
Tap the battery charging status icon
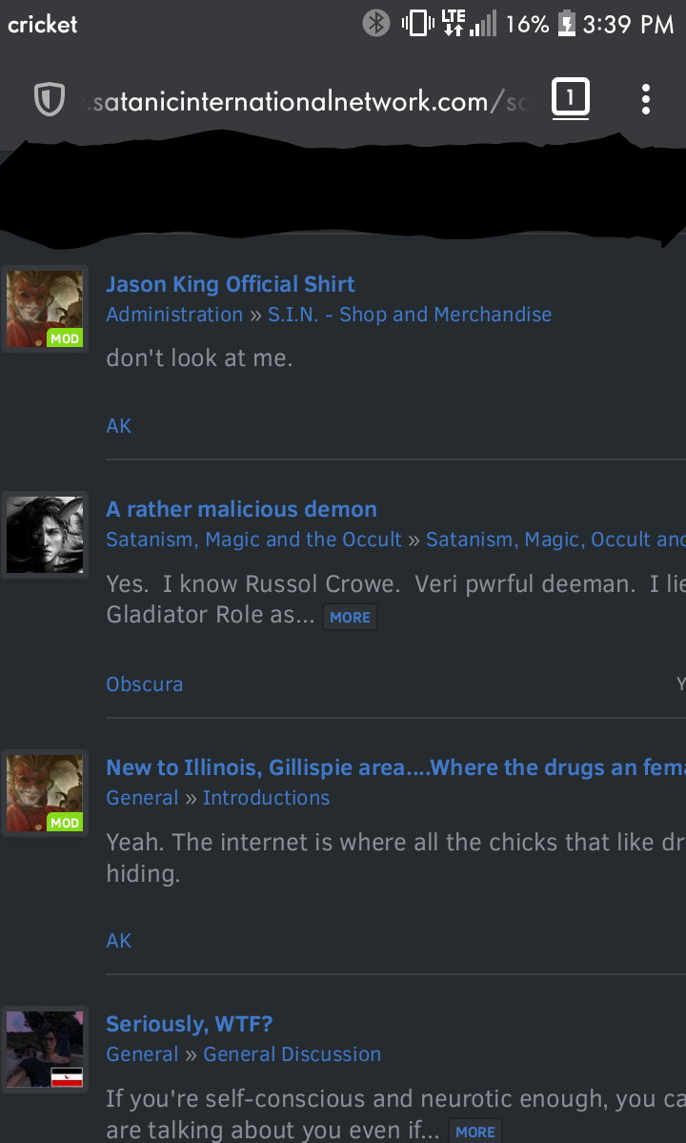click(567, 24)
